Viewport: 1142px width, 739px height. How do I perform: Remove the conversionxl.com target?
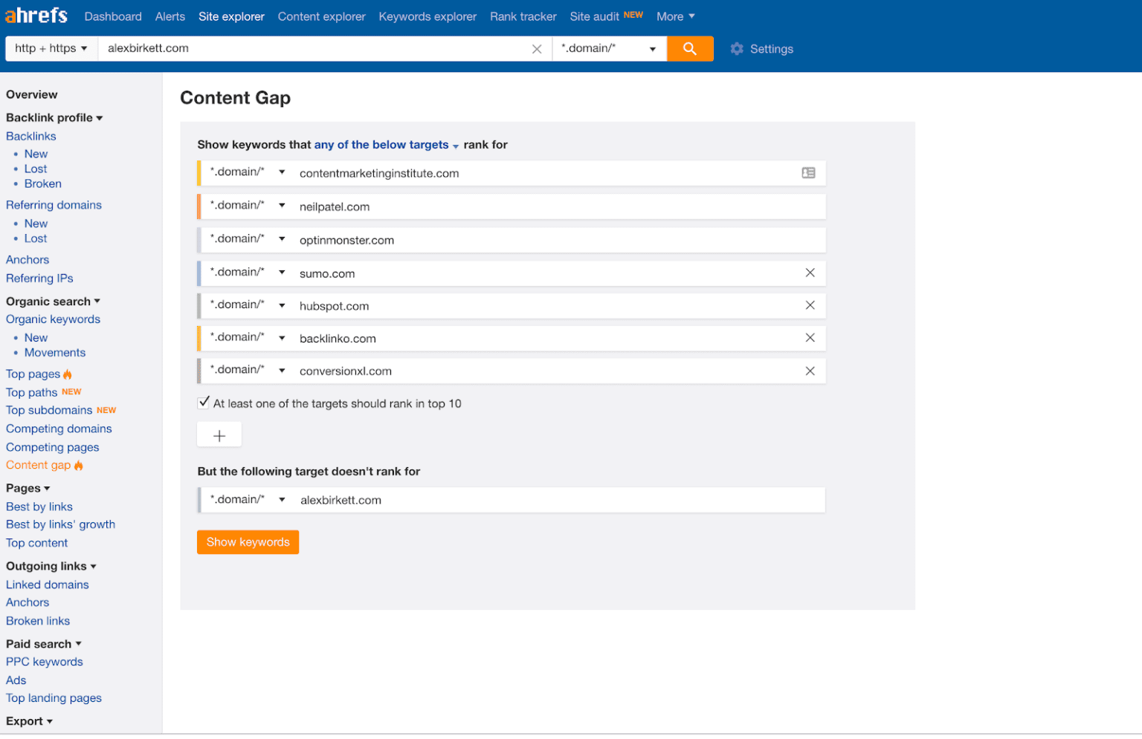810,371
